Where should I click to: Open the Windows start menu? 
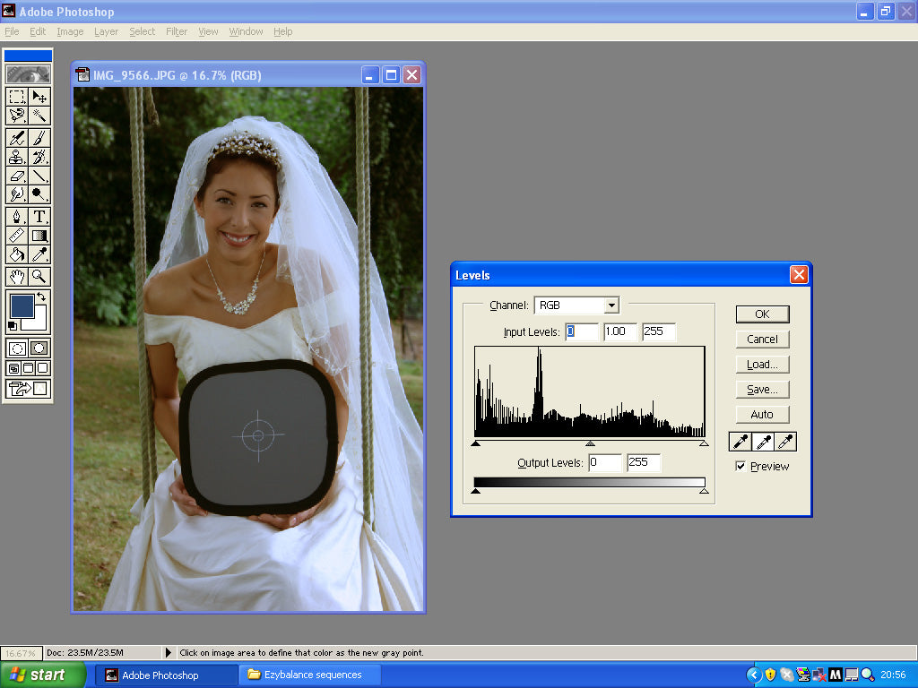(x=42, y=675)
